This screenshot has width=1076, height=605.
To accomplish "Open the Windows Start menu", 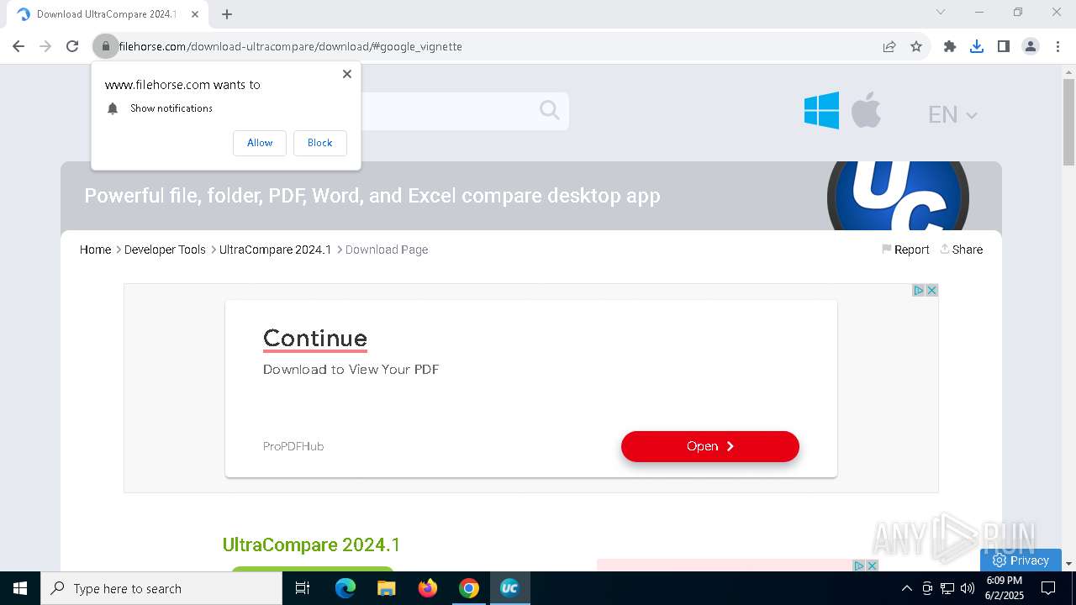I will click(20, 588).
